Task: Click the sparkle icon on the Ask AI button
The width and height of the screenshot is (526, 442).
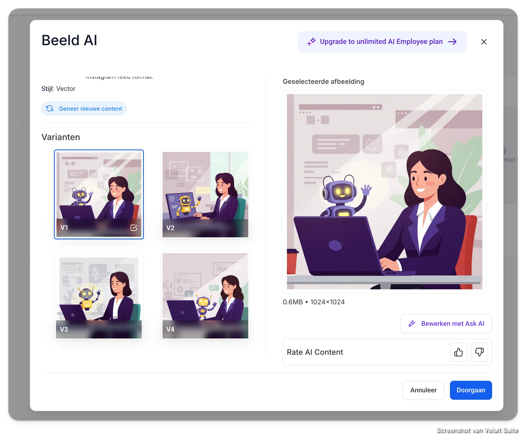Action: (412, 324)
